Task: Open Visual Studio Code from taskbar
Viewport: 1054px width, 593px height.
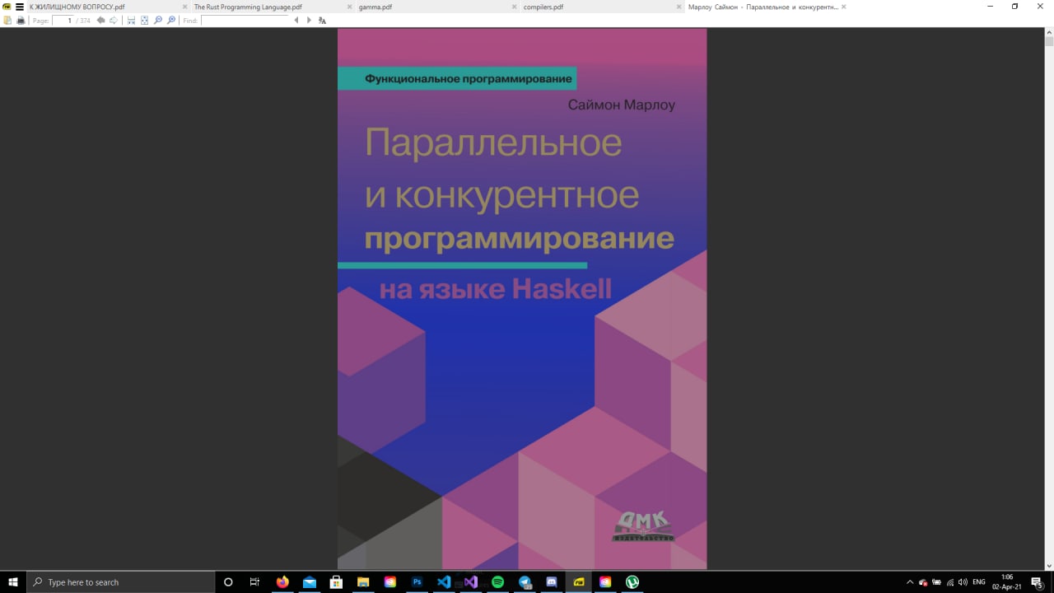Action: coord(444,581)
